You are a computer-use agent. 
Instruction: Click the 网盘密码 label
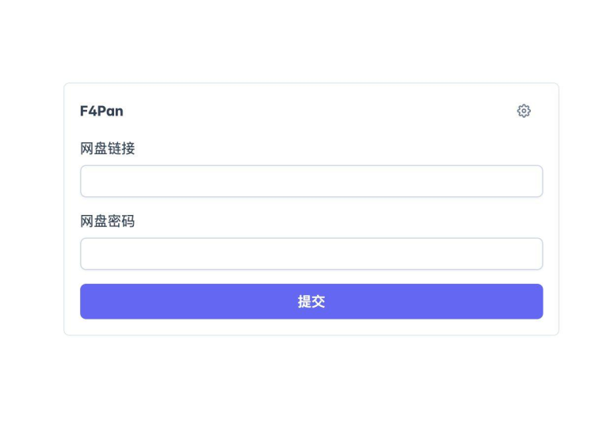pos(108,221)
